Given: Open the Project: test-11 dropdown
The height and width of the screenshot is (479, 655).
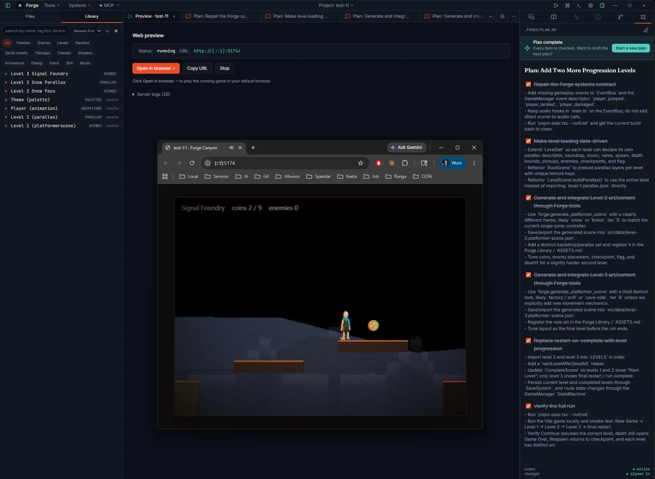Looking at the screenshot, I should (x=336, y=5).
